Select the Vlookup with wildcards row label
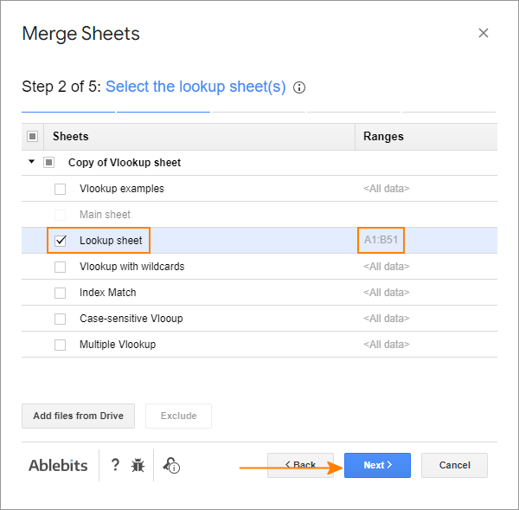This screenshot has height=510, width=519. (x=132, y=267)
